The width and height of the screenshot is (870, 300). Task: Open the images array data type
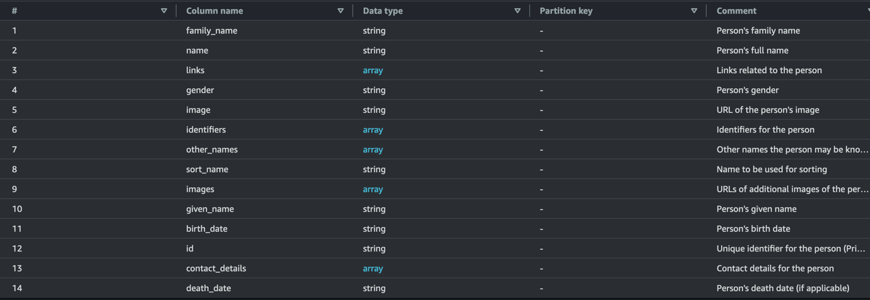373,189
